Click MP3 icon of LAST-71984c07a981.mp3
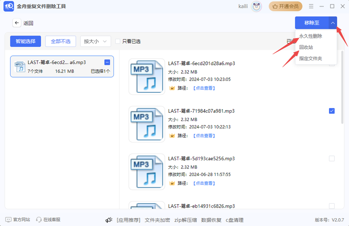The height and width of the screenshot is (226, 349). tap(147, 124)
